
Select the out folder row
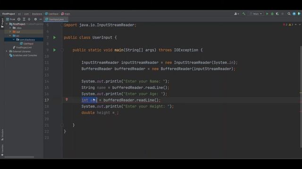point(24,31)
